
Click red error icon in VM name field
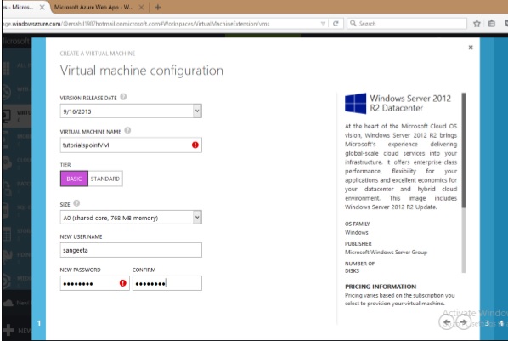pyautogui.click(x=195, y=145)
